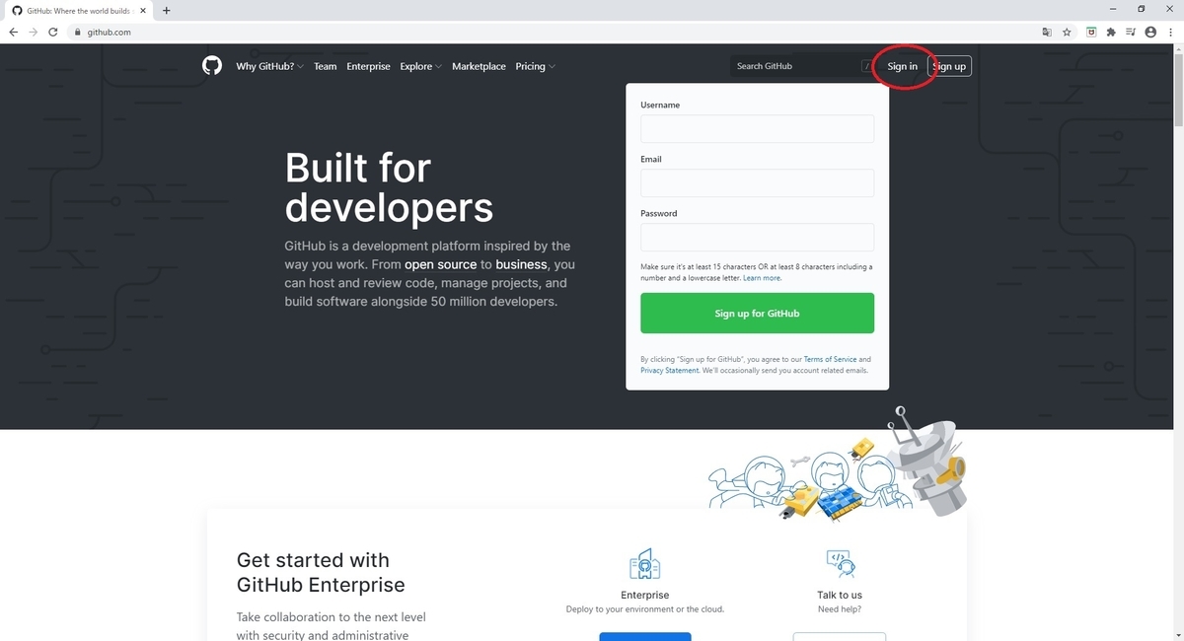Open Chrome three-dot menu

(x=1169, y=32)
